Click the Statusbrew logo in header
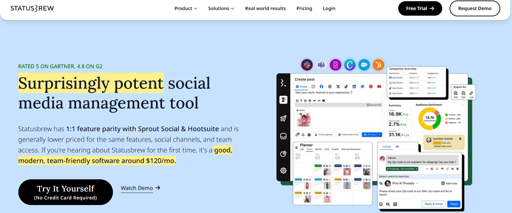The image size is (512, 213). tap(32, 8)
